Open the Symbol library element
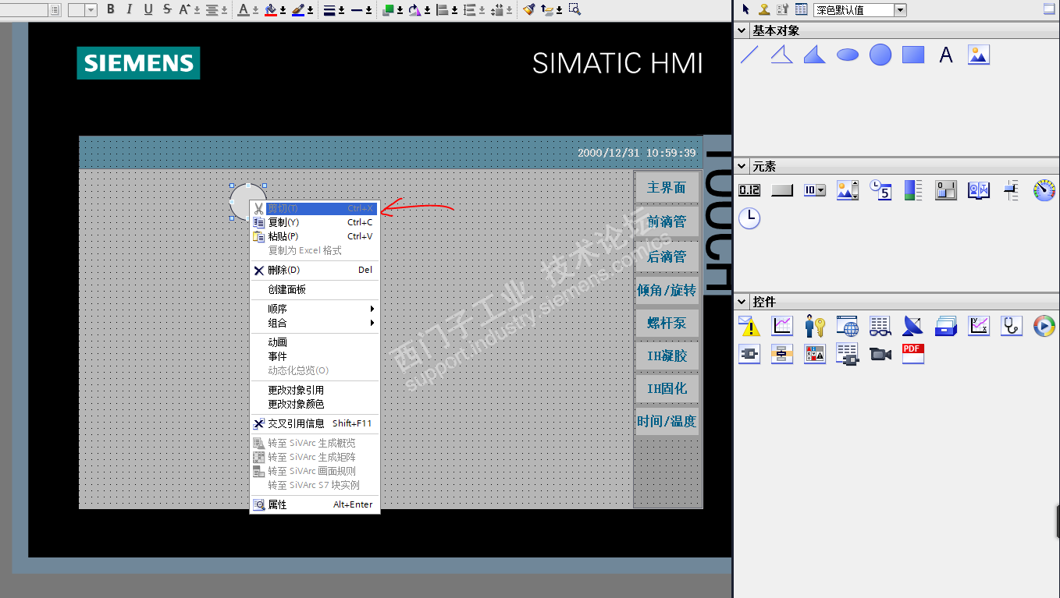This screenshot has height=598, width=1060. 979,190
